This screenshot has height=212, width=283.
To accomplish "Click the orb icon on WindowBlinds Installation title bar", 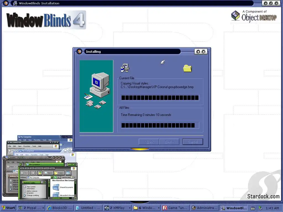I will tap(6, 3).
